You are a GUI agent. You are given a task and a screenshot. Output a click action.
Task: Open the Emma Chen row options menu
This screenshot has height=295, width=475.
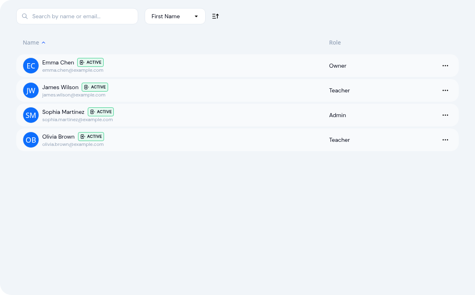point(445,66)
